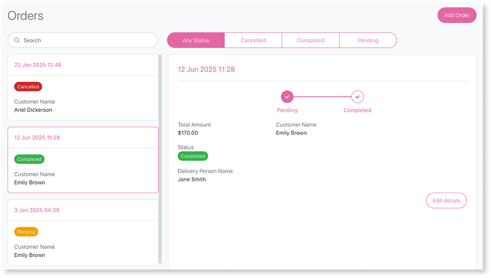The height and width of the screenshot is (278, 491).
Task: Click green Completed badge under Status
Action: (192, 156)
